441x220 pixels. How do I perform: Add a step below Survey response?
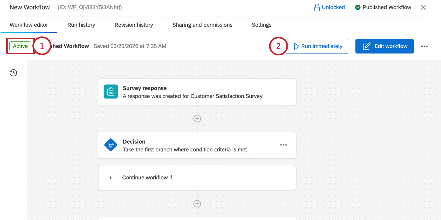click(x=197, y=119)
